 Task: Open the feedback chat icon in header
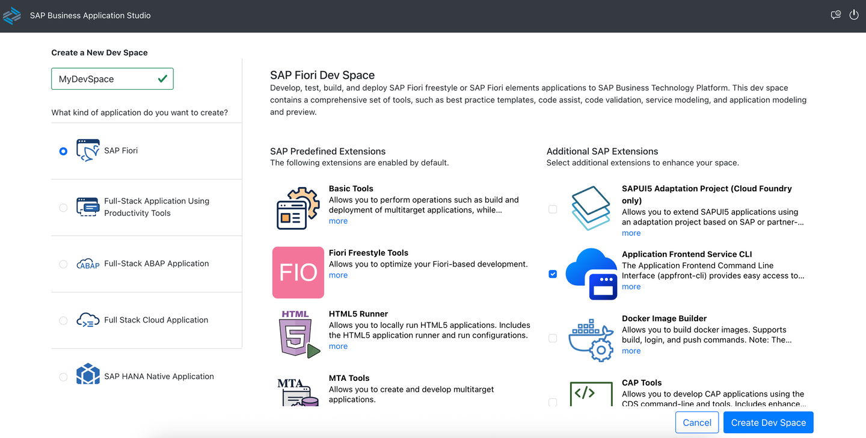pyautogui.click(x=835, y=15)
